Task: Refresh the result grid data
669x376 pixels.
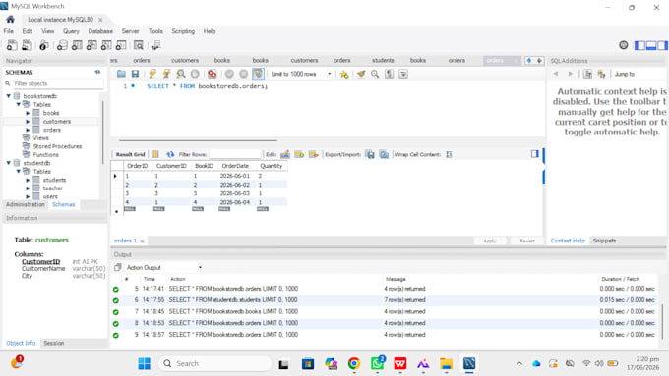Action: pyautogui.click(x=170, y=154)
